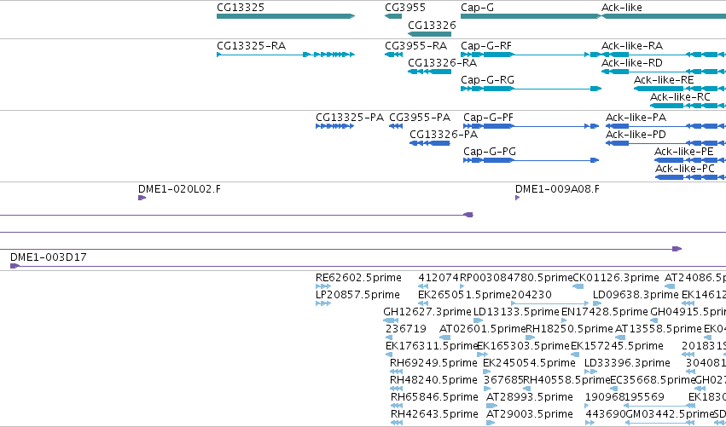Click the DME1-020L02.F purple arrow glyph
This screenshot has width=726, height=427.
[x=142, y=198]
